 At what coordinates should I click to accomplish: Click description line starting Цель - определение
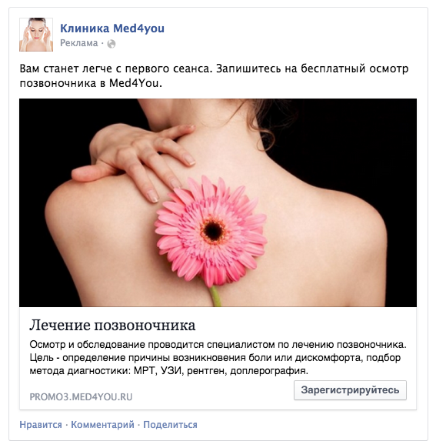coord(215,358)
